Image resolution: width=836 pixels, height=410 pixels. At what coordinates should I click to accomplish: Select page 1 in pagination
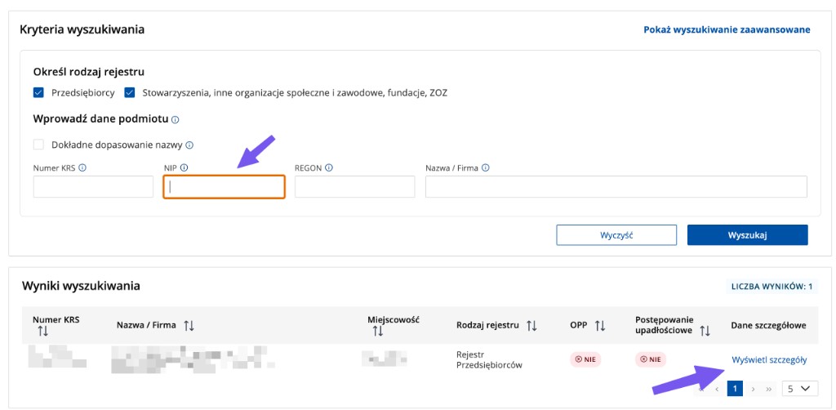[x=735, y=389]
